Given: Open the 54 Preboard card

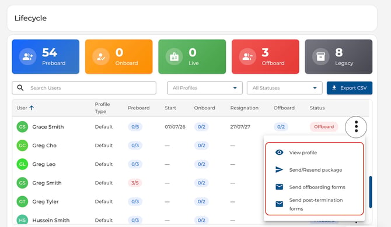Looking at the screenshot, I should tap(46, 56).
